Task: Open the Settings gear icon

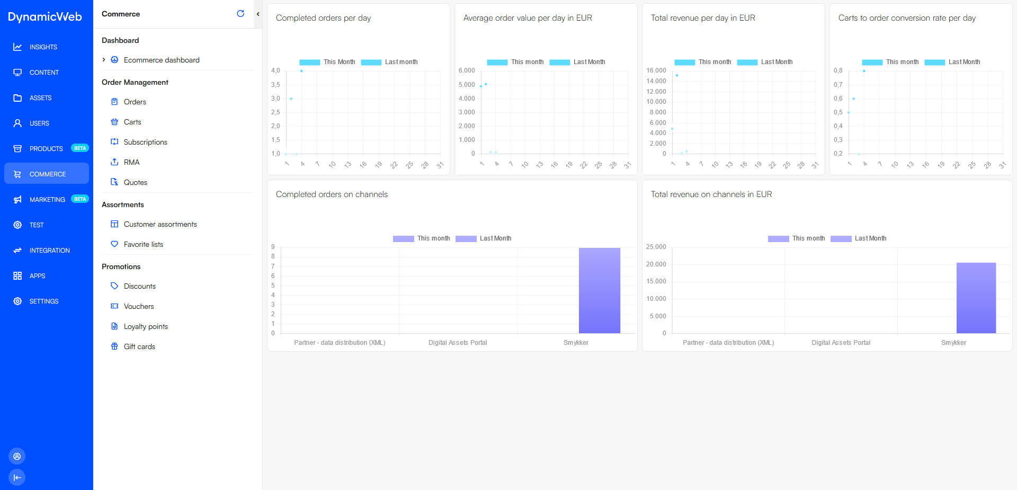Action: click(17, 301)
